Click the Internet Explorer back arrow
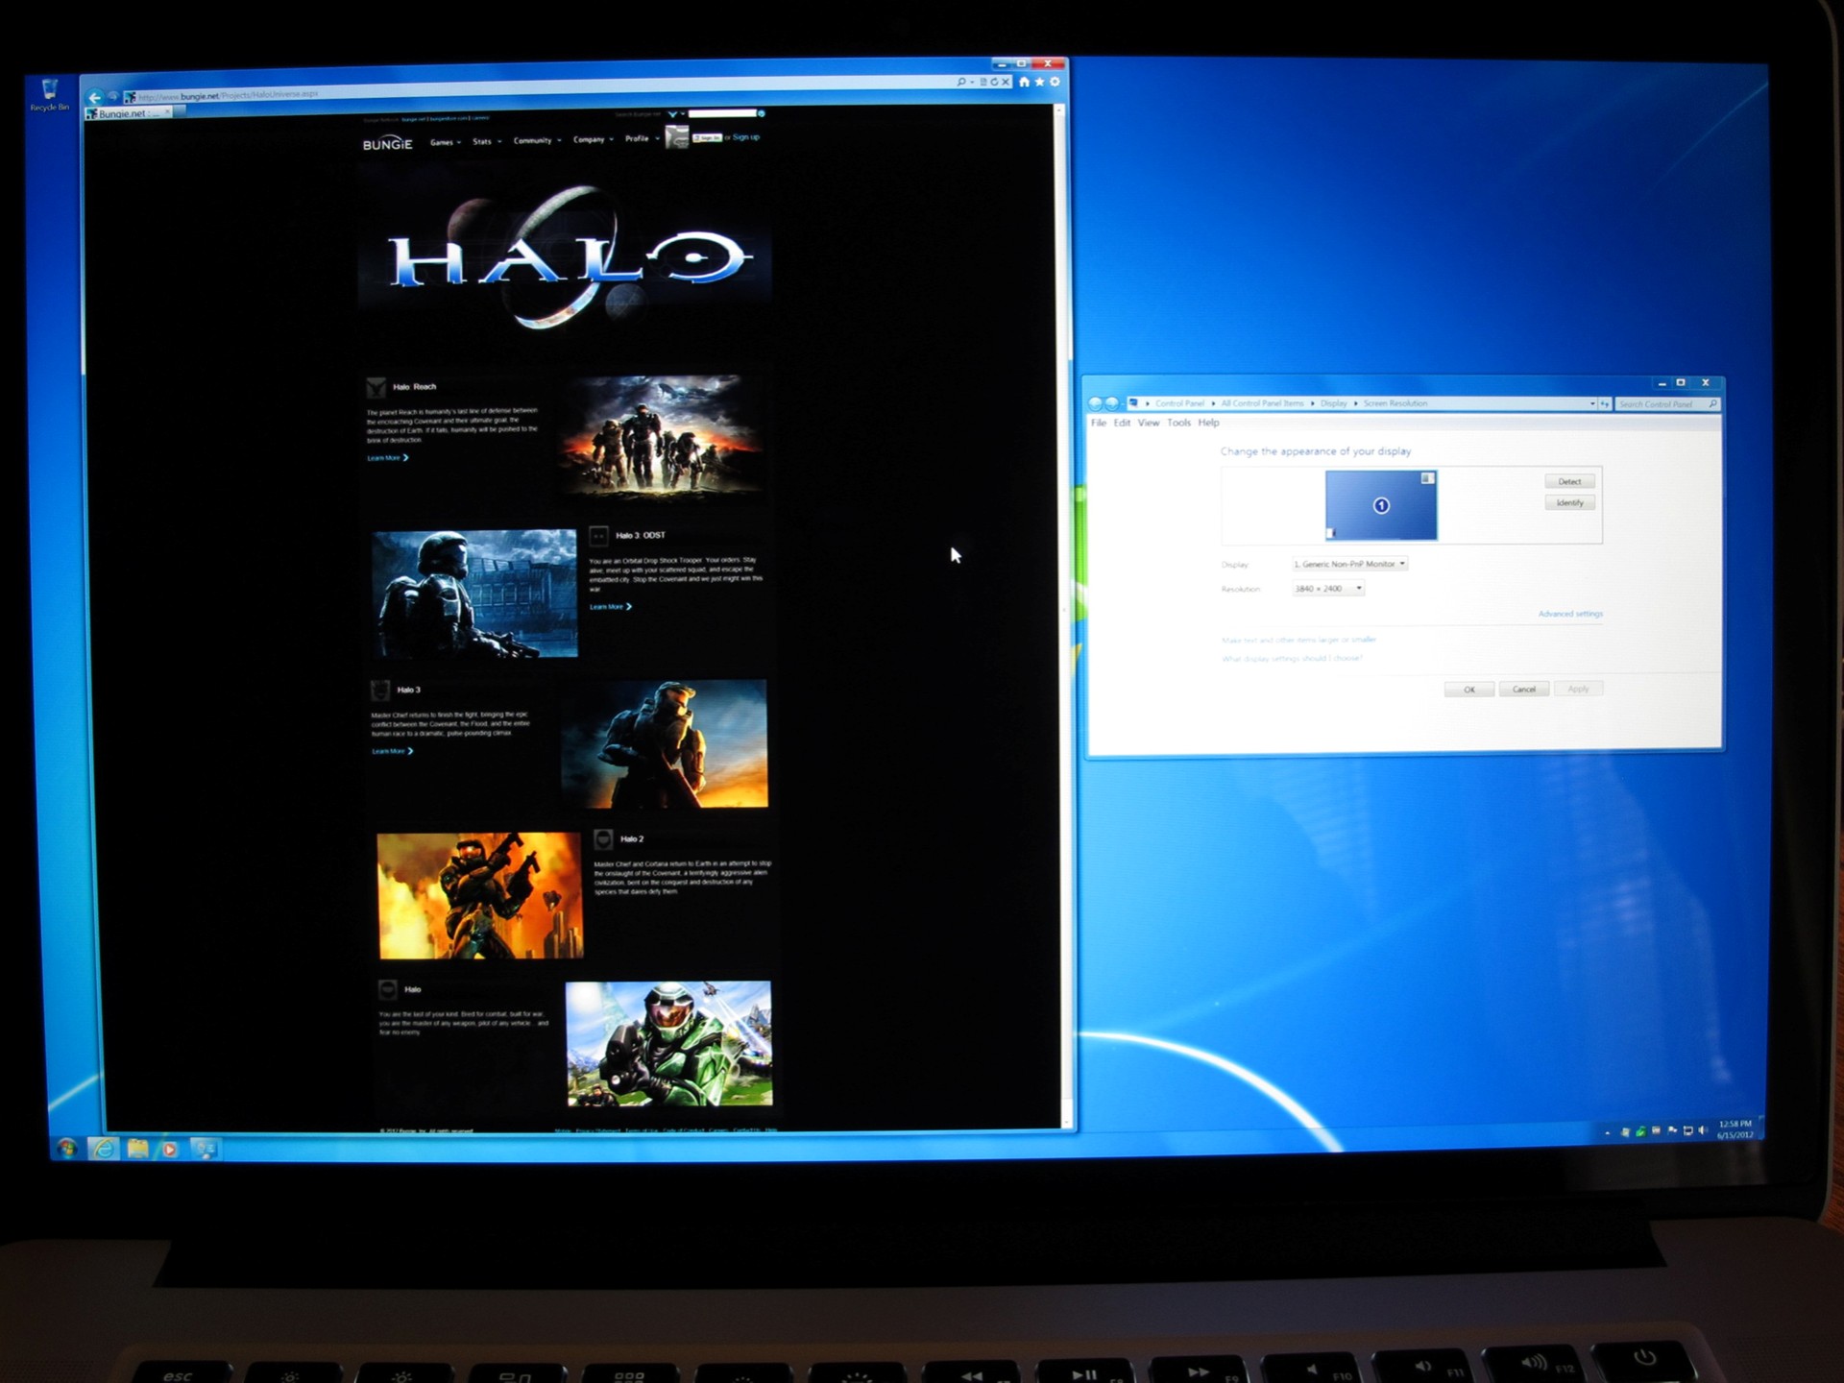1844x1383 pixels. point(94,97)
